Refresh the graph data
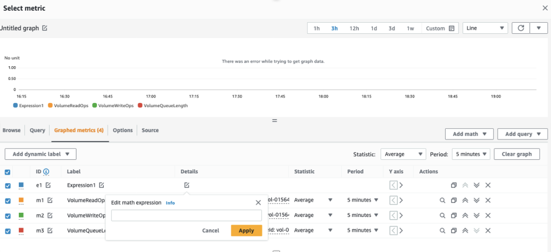The width and height of the screenshot is (551, 252). pyautogui.click(x=521, y=28)
